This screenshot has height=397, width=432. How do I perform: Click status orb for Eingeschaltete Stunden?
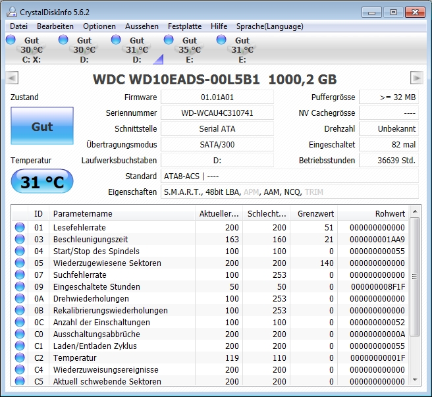(20, 286)
